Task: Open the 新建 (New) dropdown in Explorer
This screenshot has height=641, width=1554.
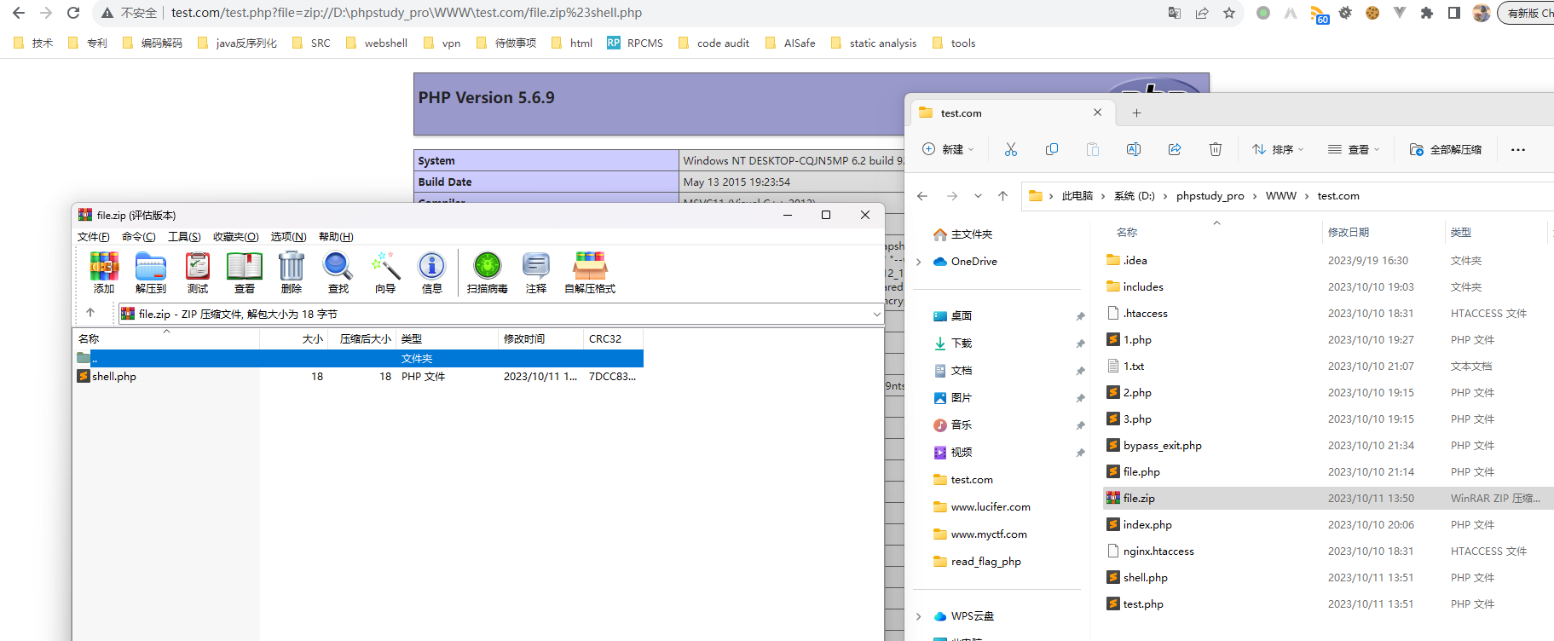Action: 948,149
